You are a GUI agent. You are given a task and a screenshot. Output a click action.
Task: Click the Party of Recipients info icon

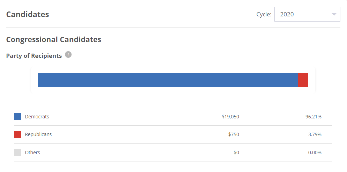pyautogui.click(x=68, y=55)
